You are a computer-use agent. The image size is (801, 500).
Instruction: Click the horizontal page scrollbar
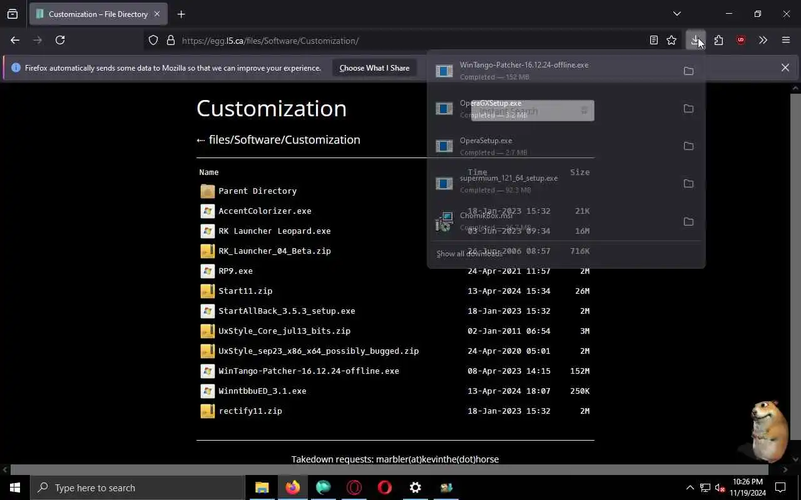click(389, 469)
